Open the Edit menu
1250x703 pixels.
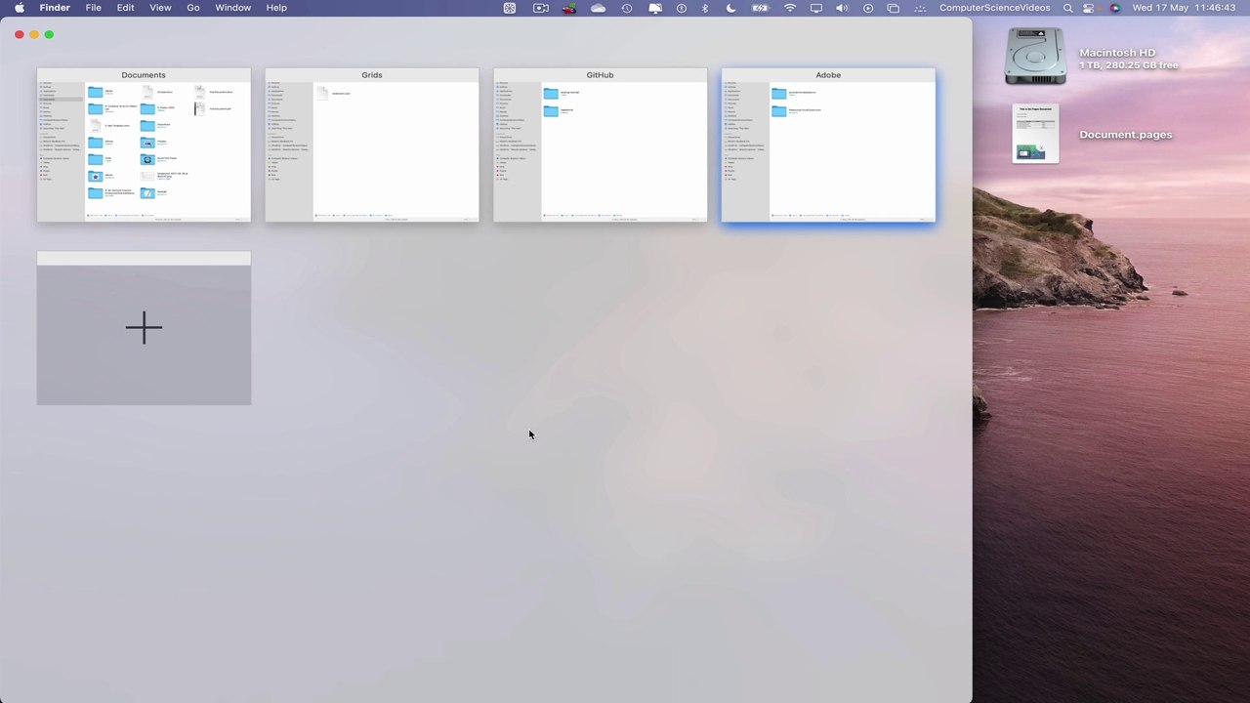[x=126, y=8]
